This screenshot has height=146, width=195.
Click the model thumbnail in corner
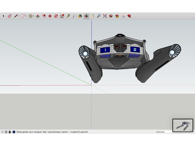pyautogui.click(x=183, y=125)
